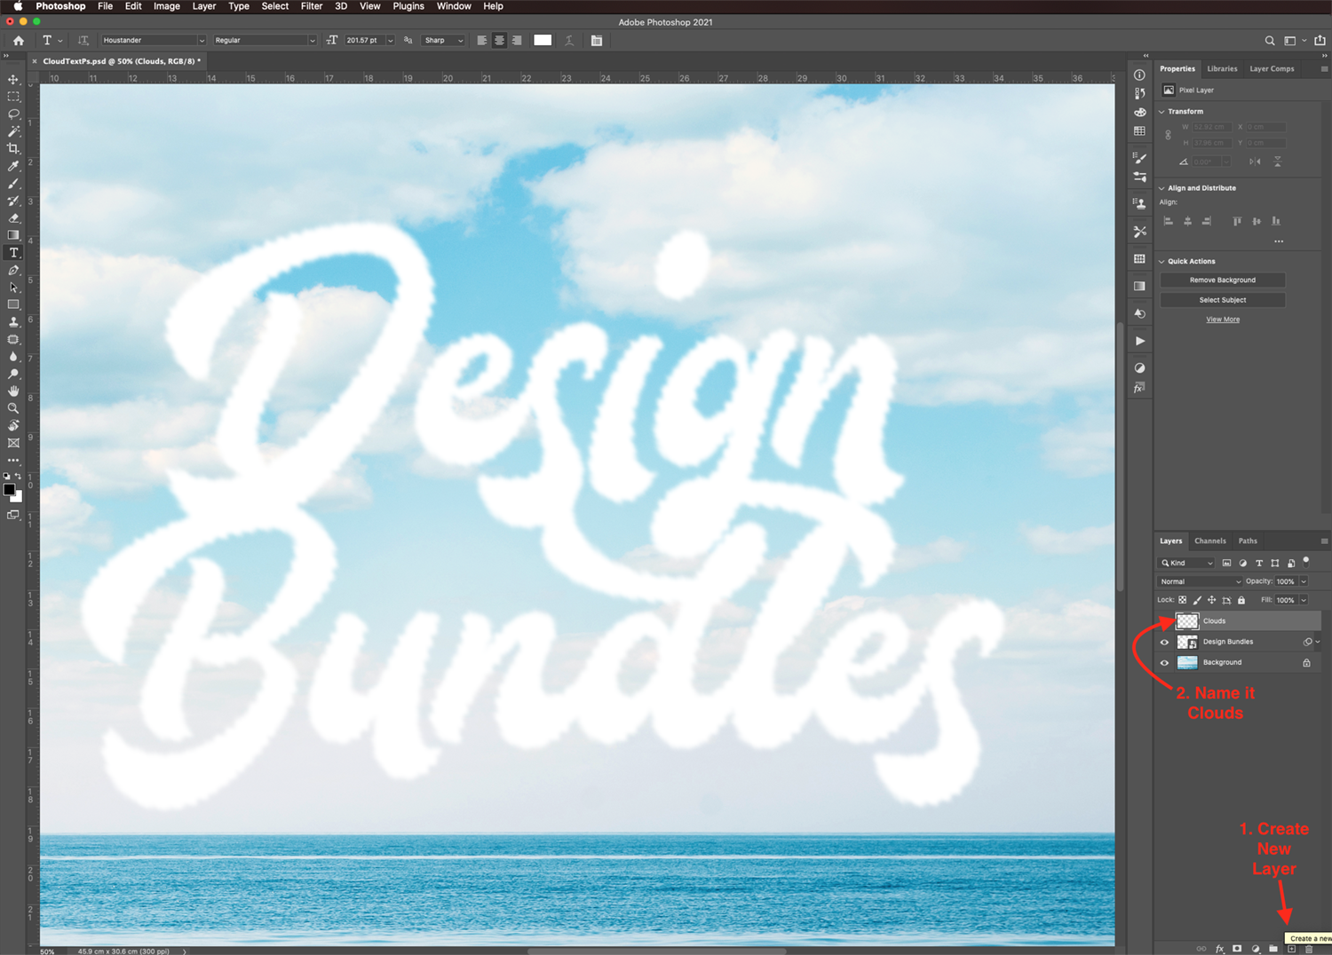This screenshot has height=955, width=1332.
Task: Create a new group folder icon
Action: [1273, 949]
